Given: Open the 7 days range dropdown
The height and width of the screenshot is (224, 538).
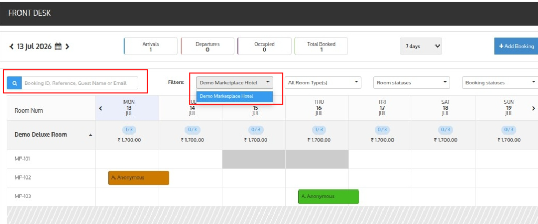Looking at the screenshot, I should click(x=421, y=46).
